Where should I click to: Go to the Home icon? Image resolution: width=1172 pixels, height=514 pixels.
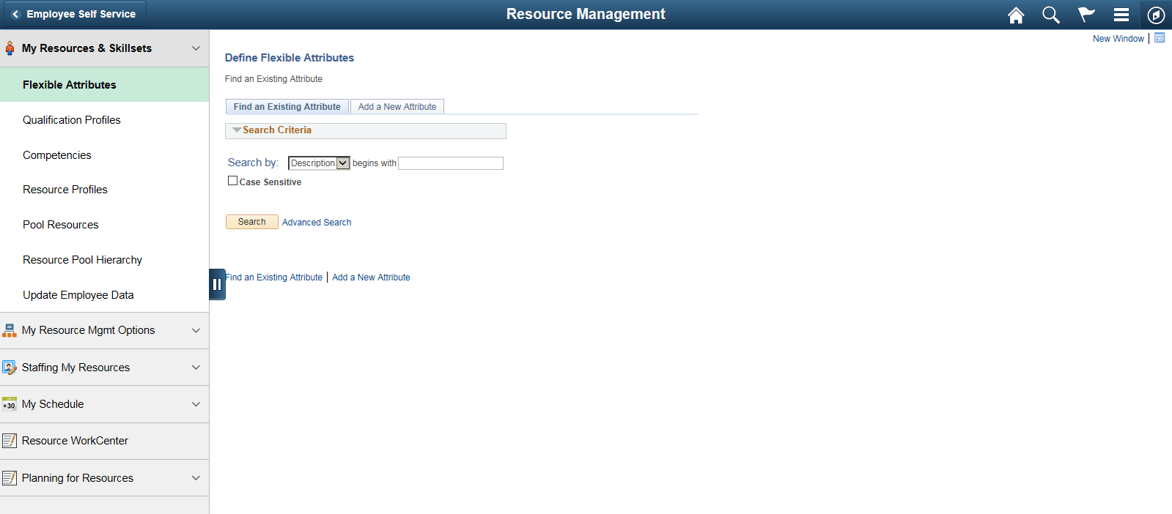coord(1016,15)
